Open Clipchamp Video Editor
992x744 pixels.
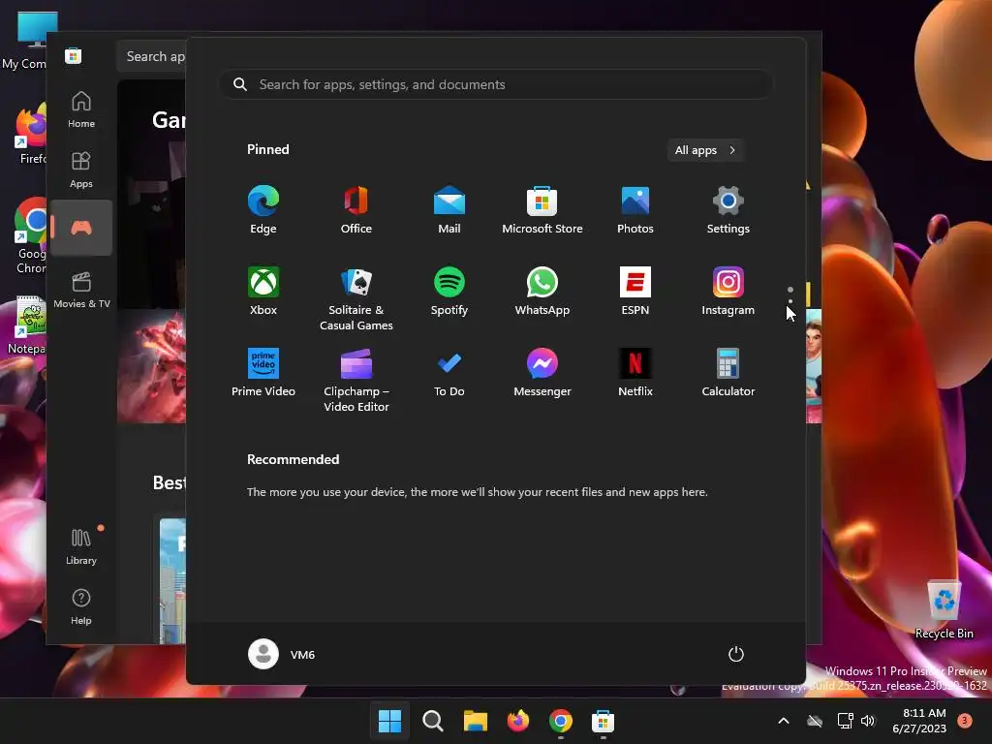click(x=356, y=380)
